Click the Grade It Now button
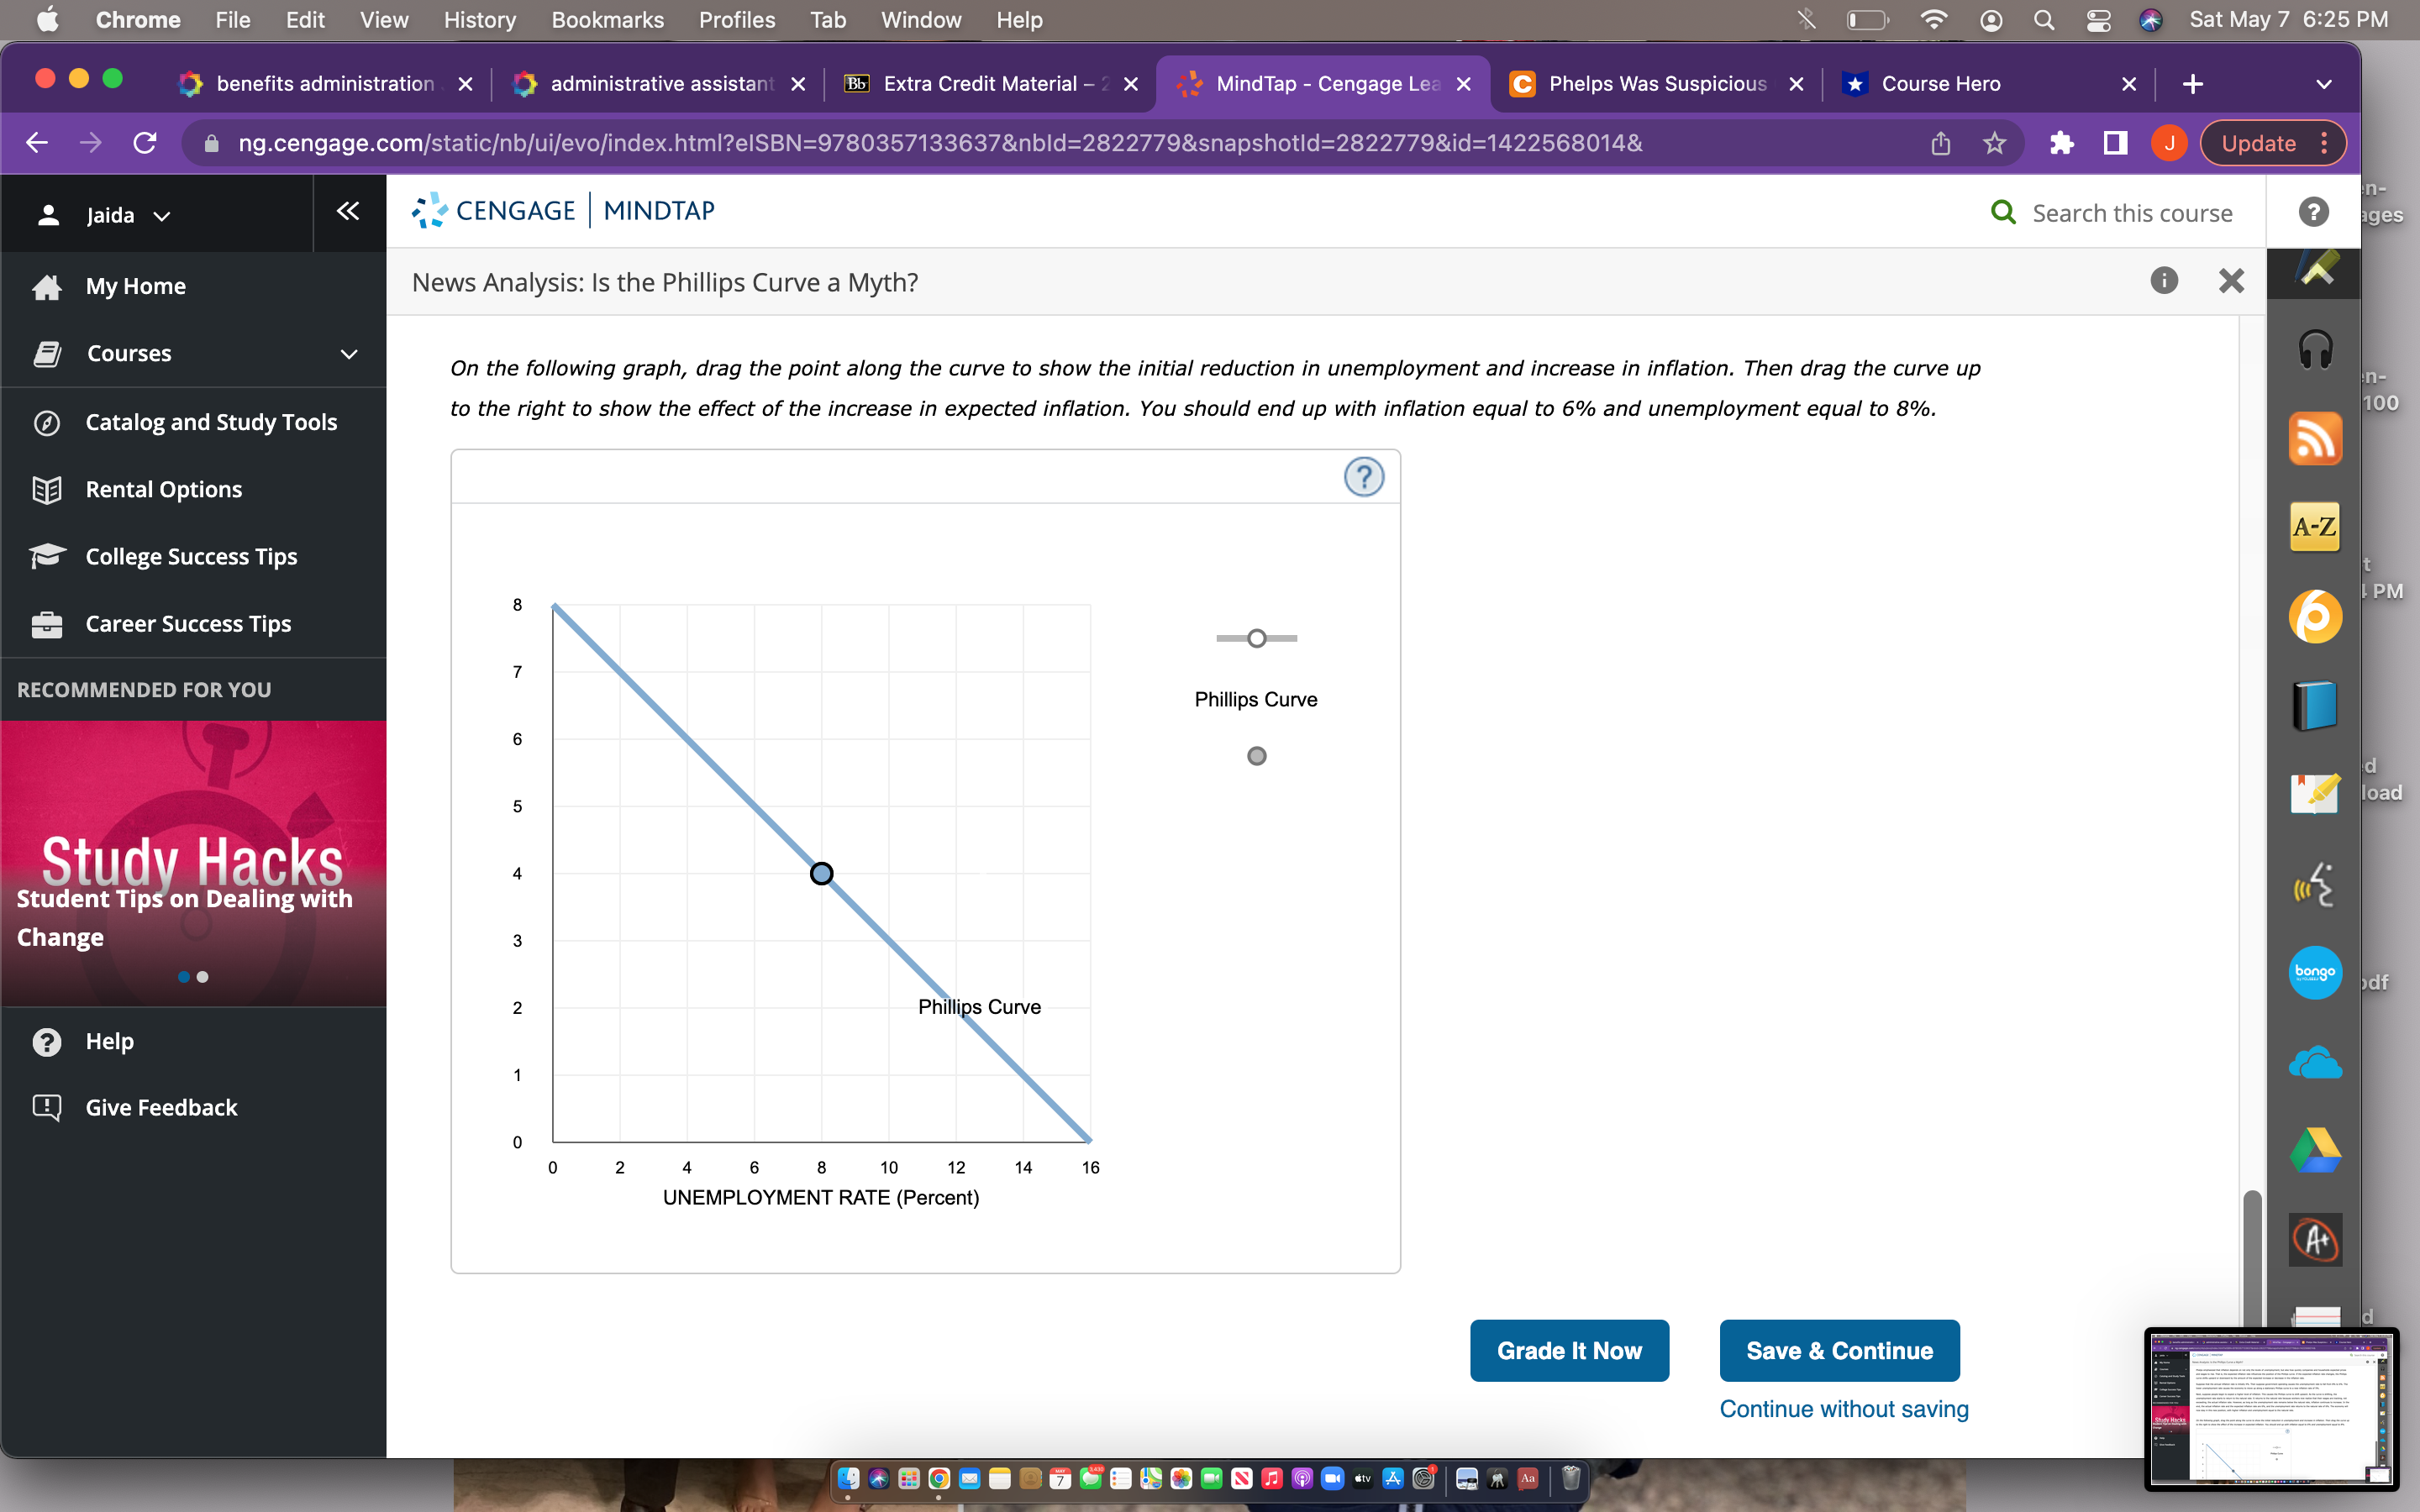 [1568, 1350]
